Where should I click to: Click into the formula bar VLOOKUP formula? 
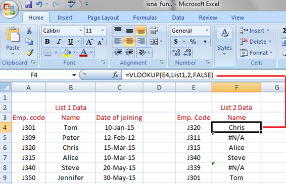[x=169, y=75]
